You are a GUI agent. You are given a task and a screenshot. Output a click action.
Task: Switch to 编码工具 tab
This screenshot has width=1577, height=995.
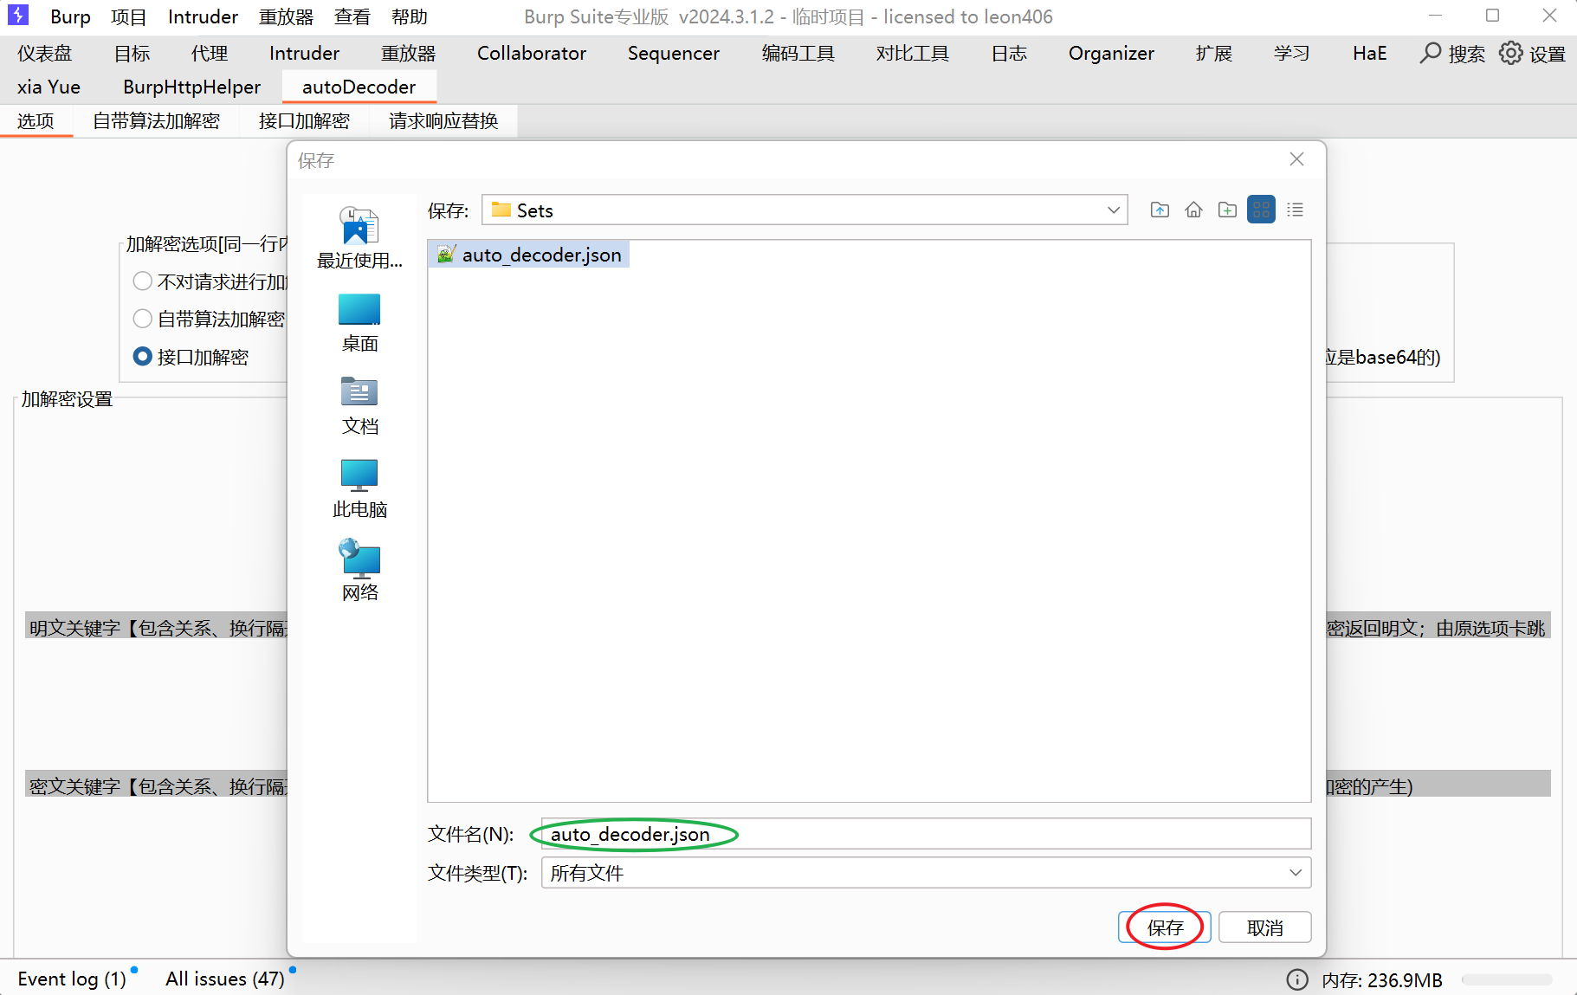pos(798,54)
